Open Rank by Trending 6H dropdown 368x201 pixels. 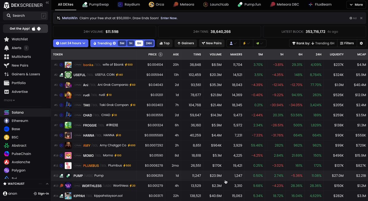click(313, 43)
